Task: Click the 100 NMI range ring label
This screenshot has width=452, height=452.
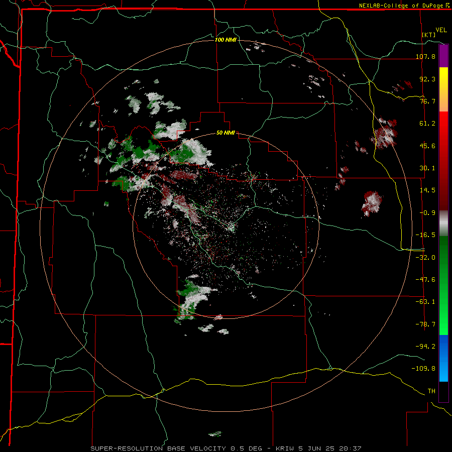Action: pyautogui.click(x=225, y=40)
